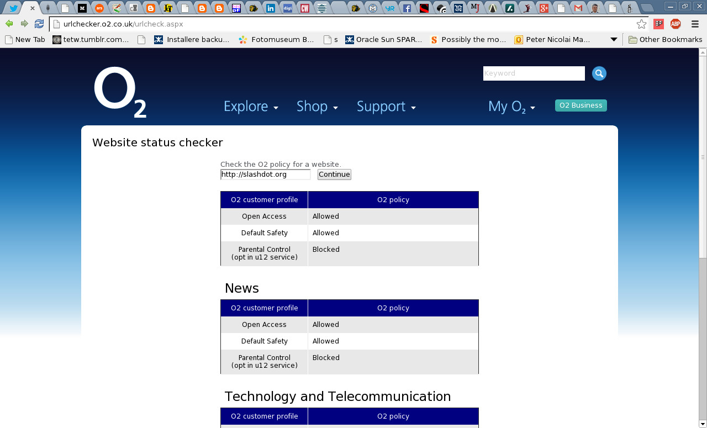Open the New Tab bookmark
Image resolution: width=707 pixels, height=428 pixels.
coord(25,40)
